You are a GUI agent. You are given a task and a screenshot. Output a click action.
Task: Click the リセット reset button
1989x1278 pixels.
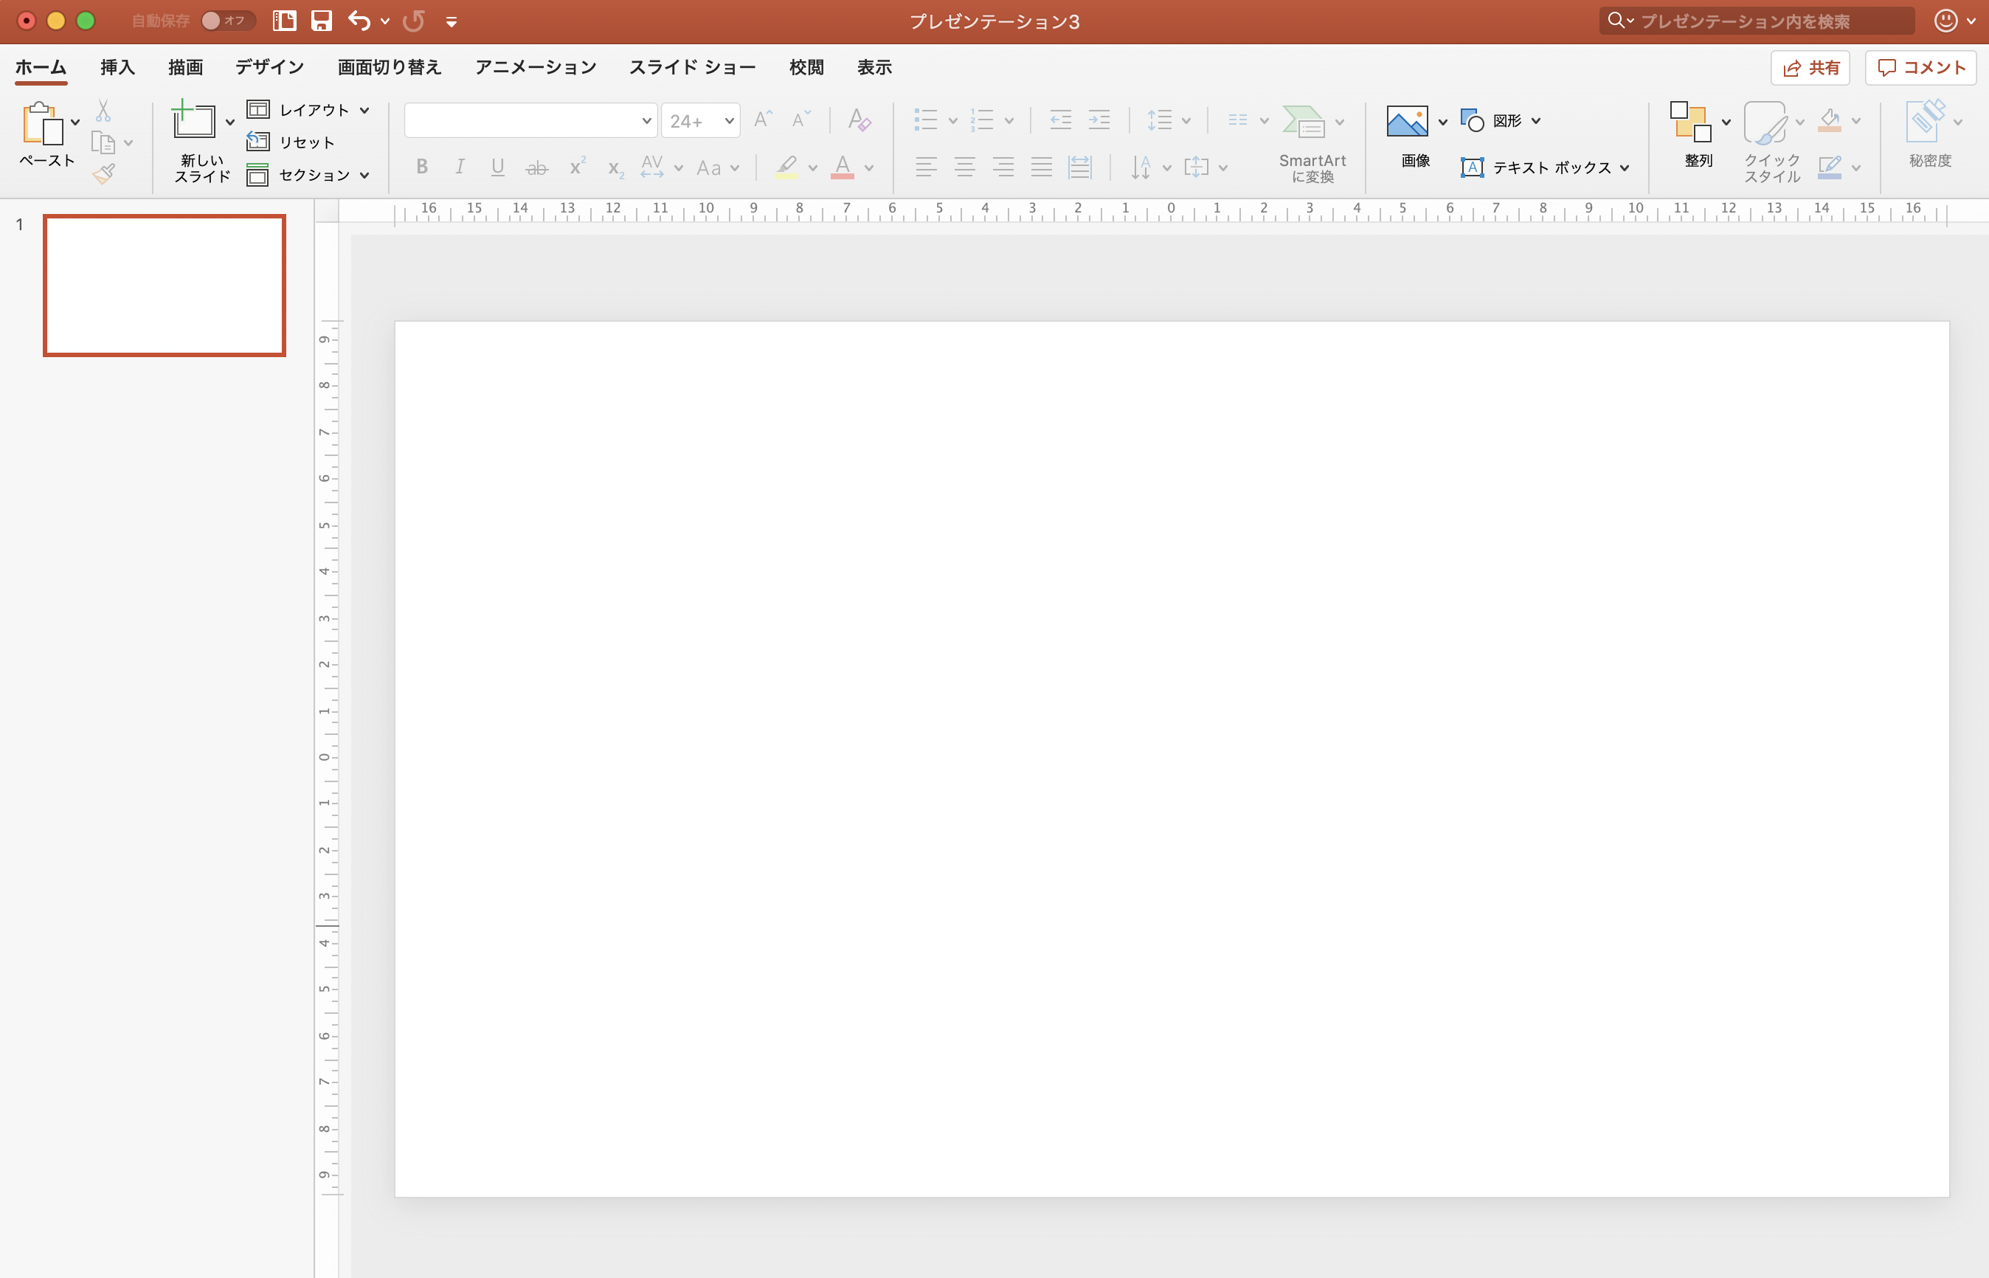[x=291, y=142]
